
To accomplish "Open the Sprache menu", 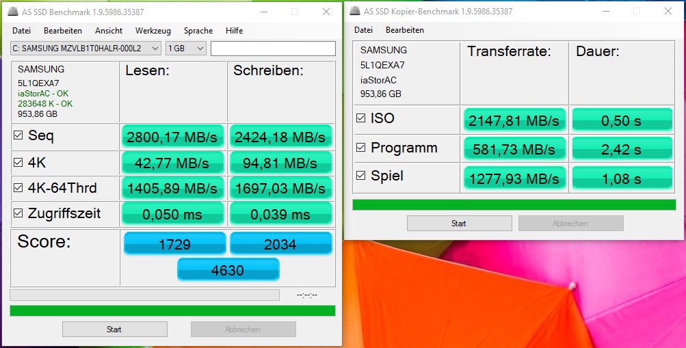I will pyautogui.click(x=198, y=31).
